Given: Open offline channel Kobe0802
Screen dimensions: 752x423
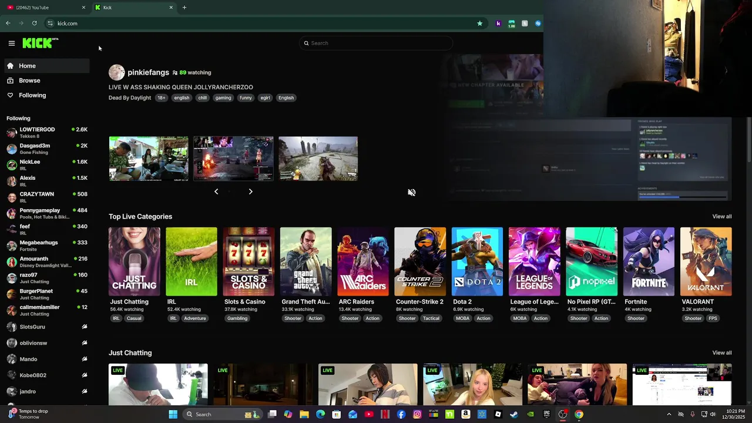Looking at the screenshot, I should click(x=47, y=375).
